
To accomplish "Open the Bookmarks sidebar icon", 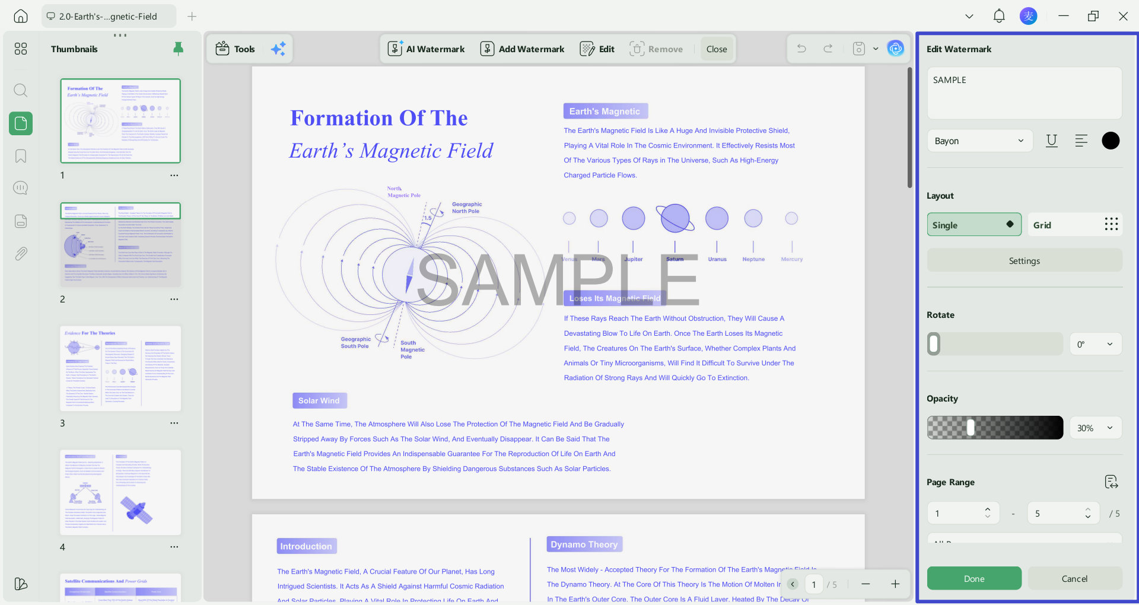I will (x=21, y=156).
